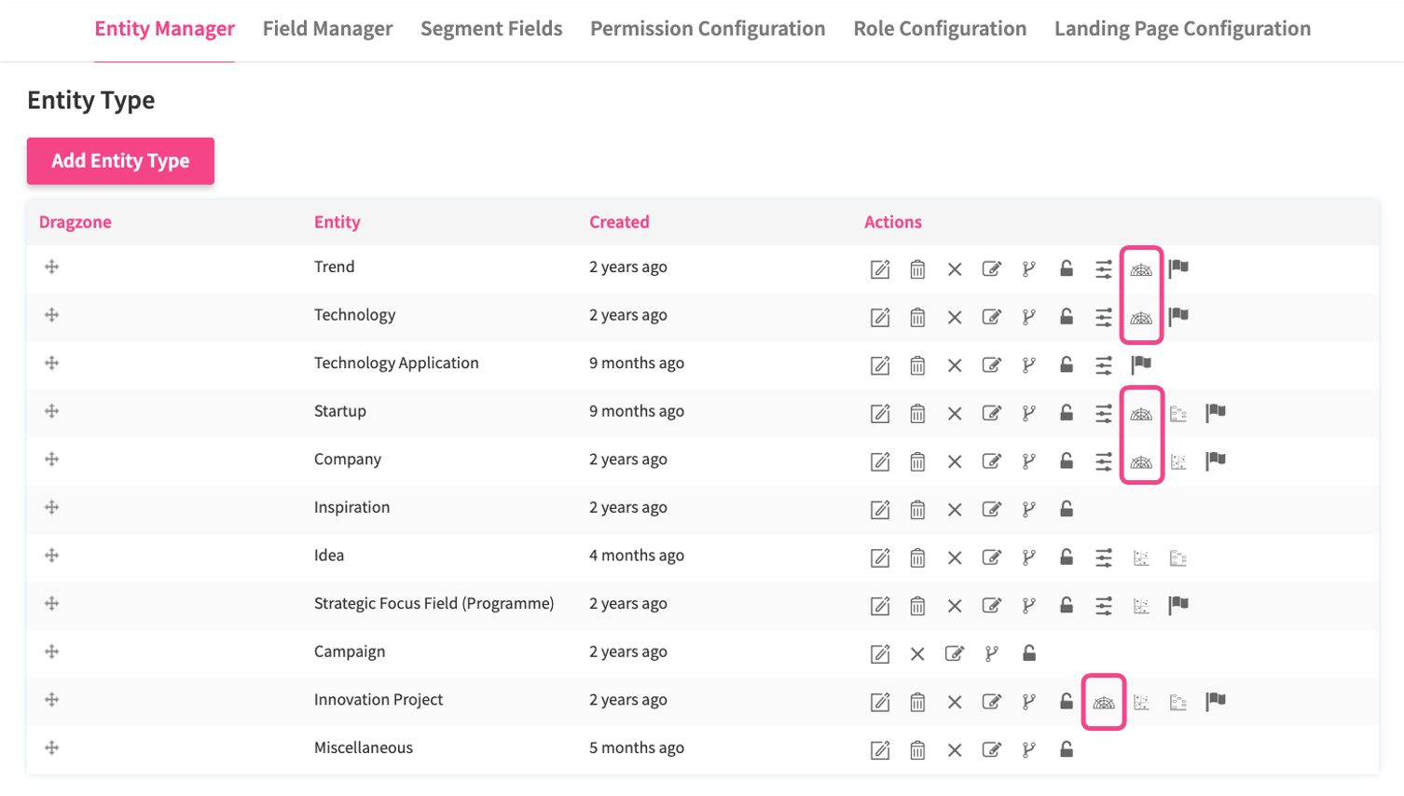Image resolution: width=1404 pixels, height=796 pixels.
Task: Click the branch icon in the Inspiration row
Action: [x=1029, y=509]
